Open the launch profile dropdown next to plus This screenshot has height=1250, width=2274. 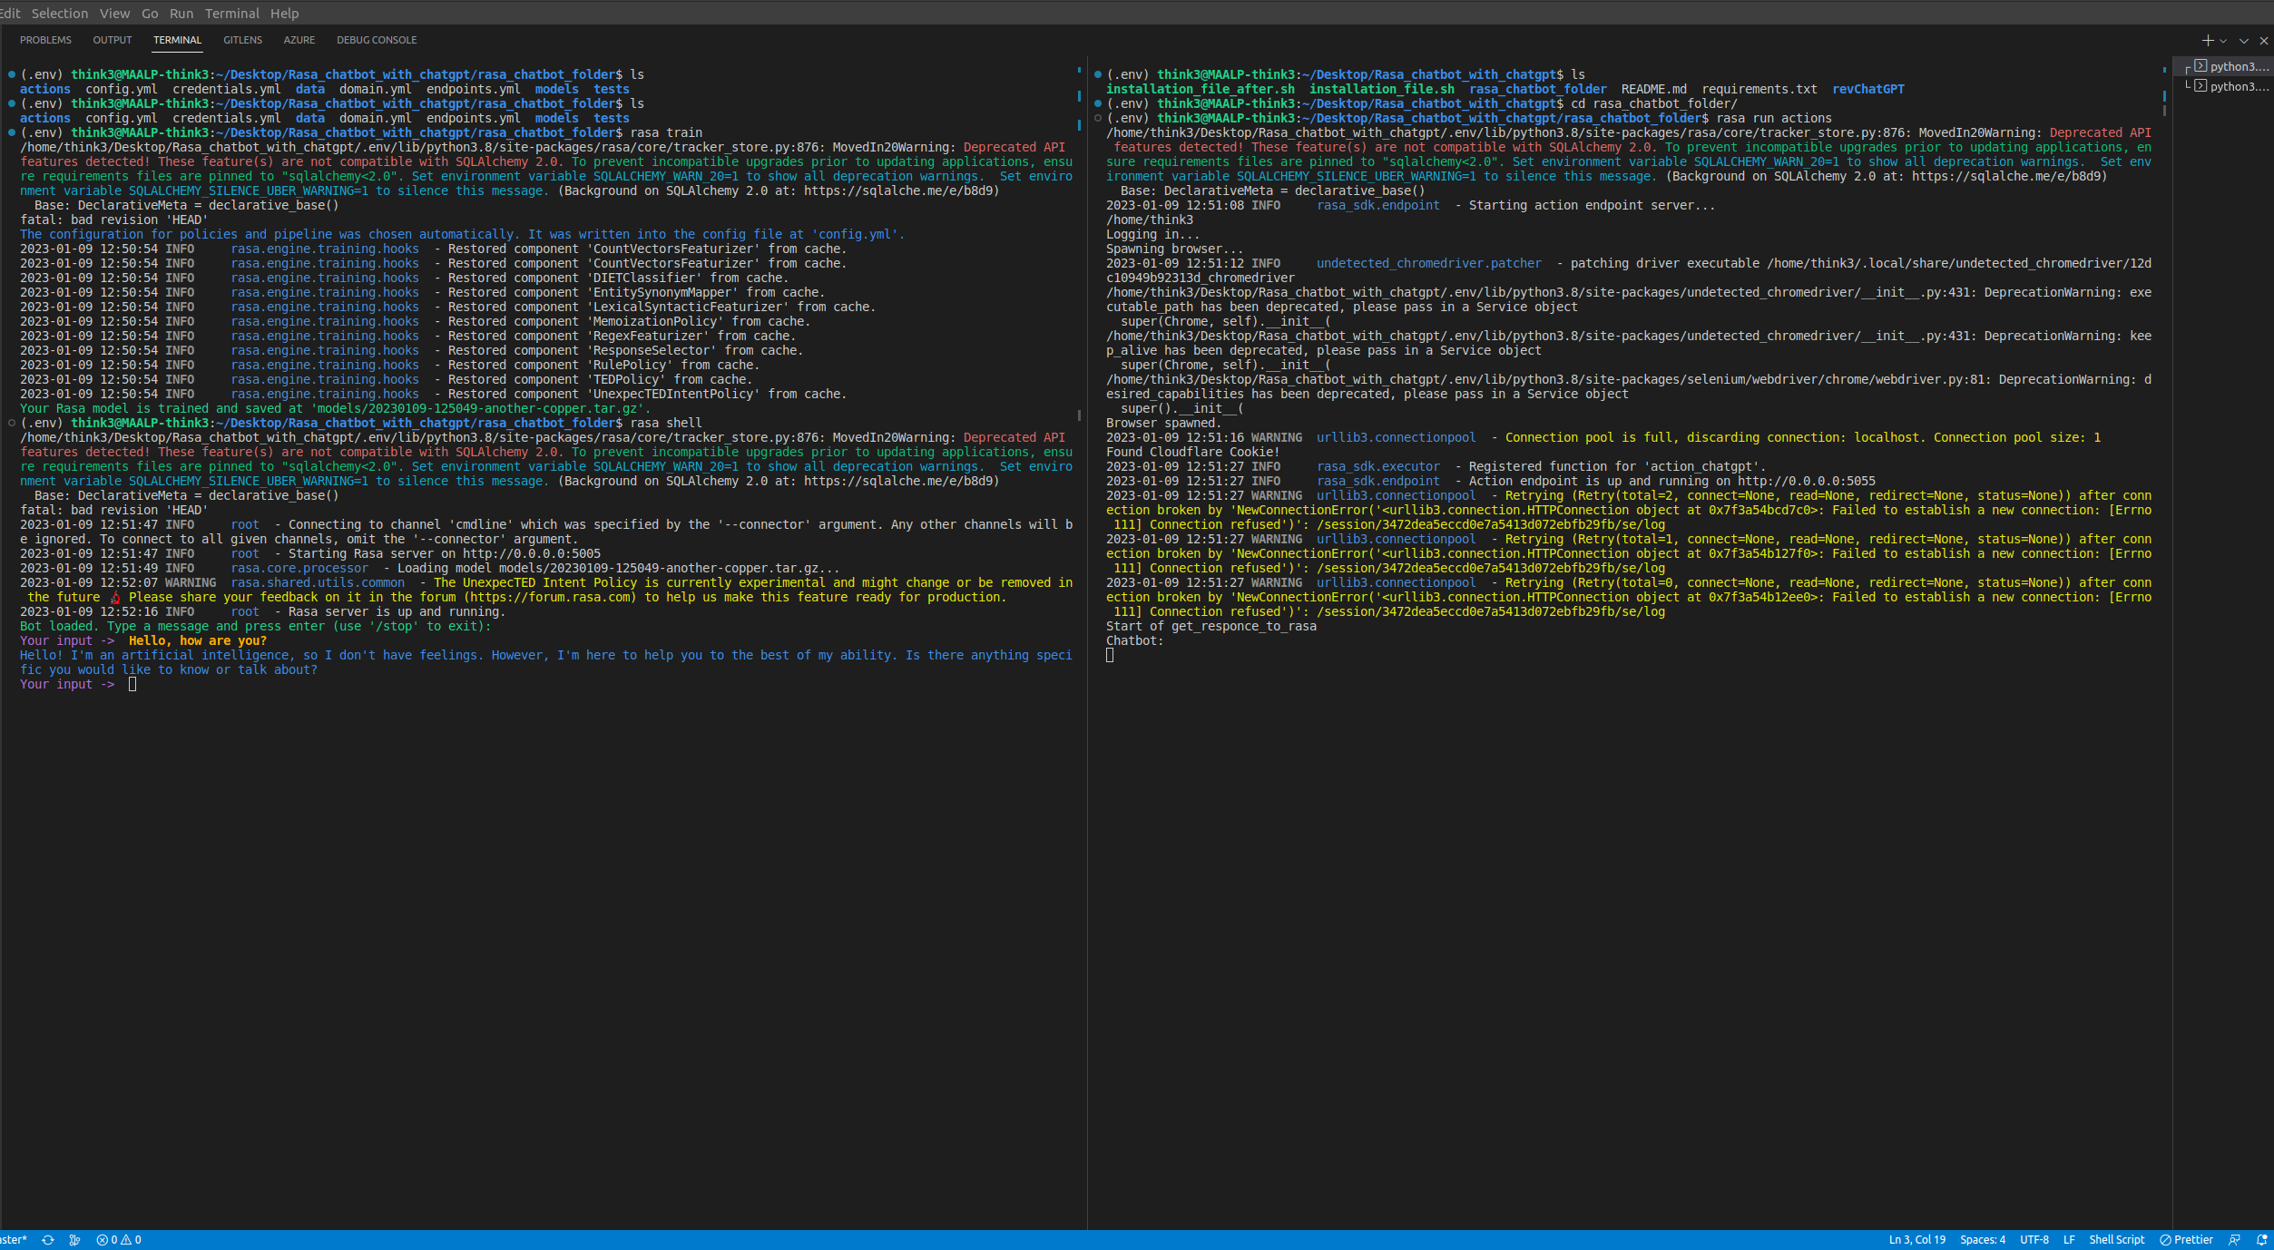[2223, 41]
